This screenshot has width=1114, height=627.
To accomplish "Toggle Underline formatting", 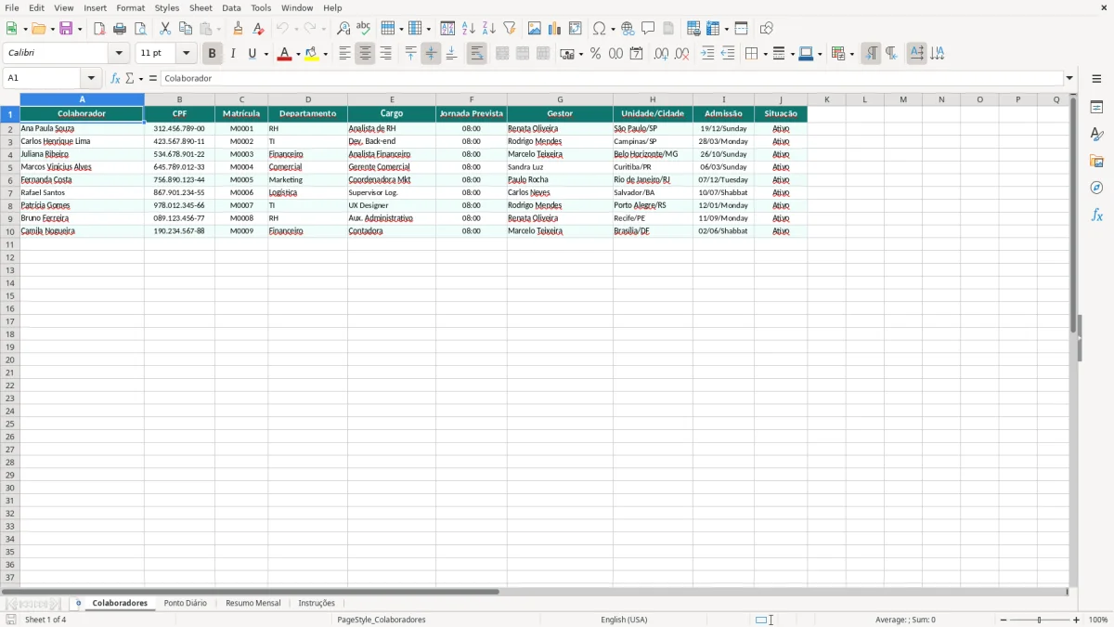I will 252,54.
